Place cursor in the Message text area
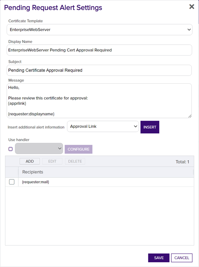Image resolution: width=199 pixels, height=267 pixels. pos(99,101)
